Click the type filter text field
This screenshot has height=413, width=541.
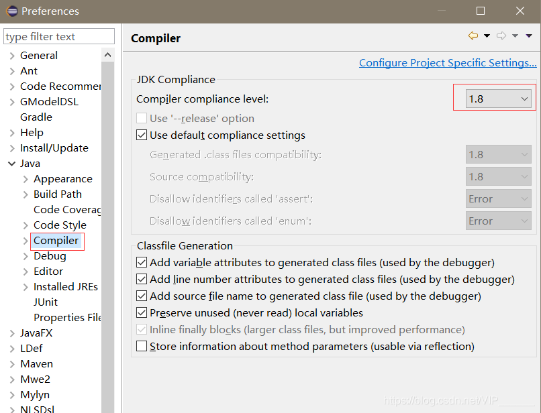point(59,36)
